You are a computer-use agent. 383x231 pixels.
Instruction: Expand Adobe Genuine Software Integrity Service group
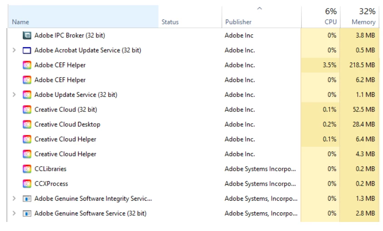[x=14, y=198]
